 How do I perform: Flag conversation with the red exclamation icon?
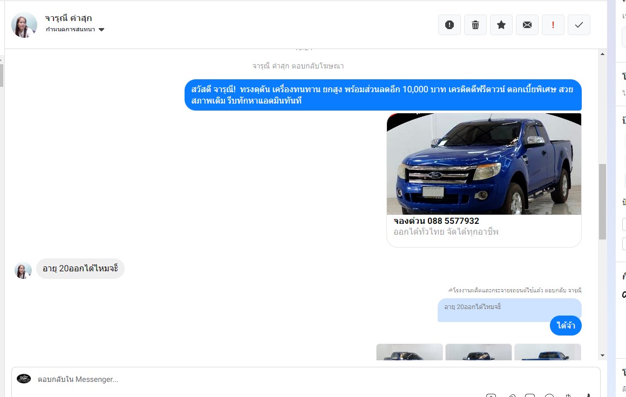click(553, 25)
